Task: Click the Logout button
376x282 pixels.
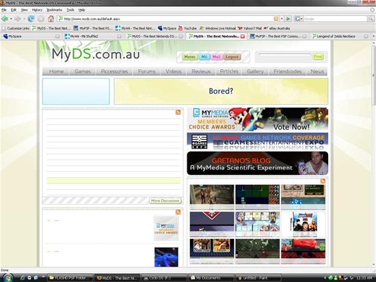Action: pyautogui.click(x=232, y=57)
